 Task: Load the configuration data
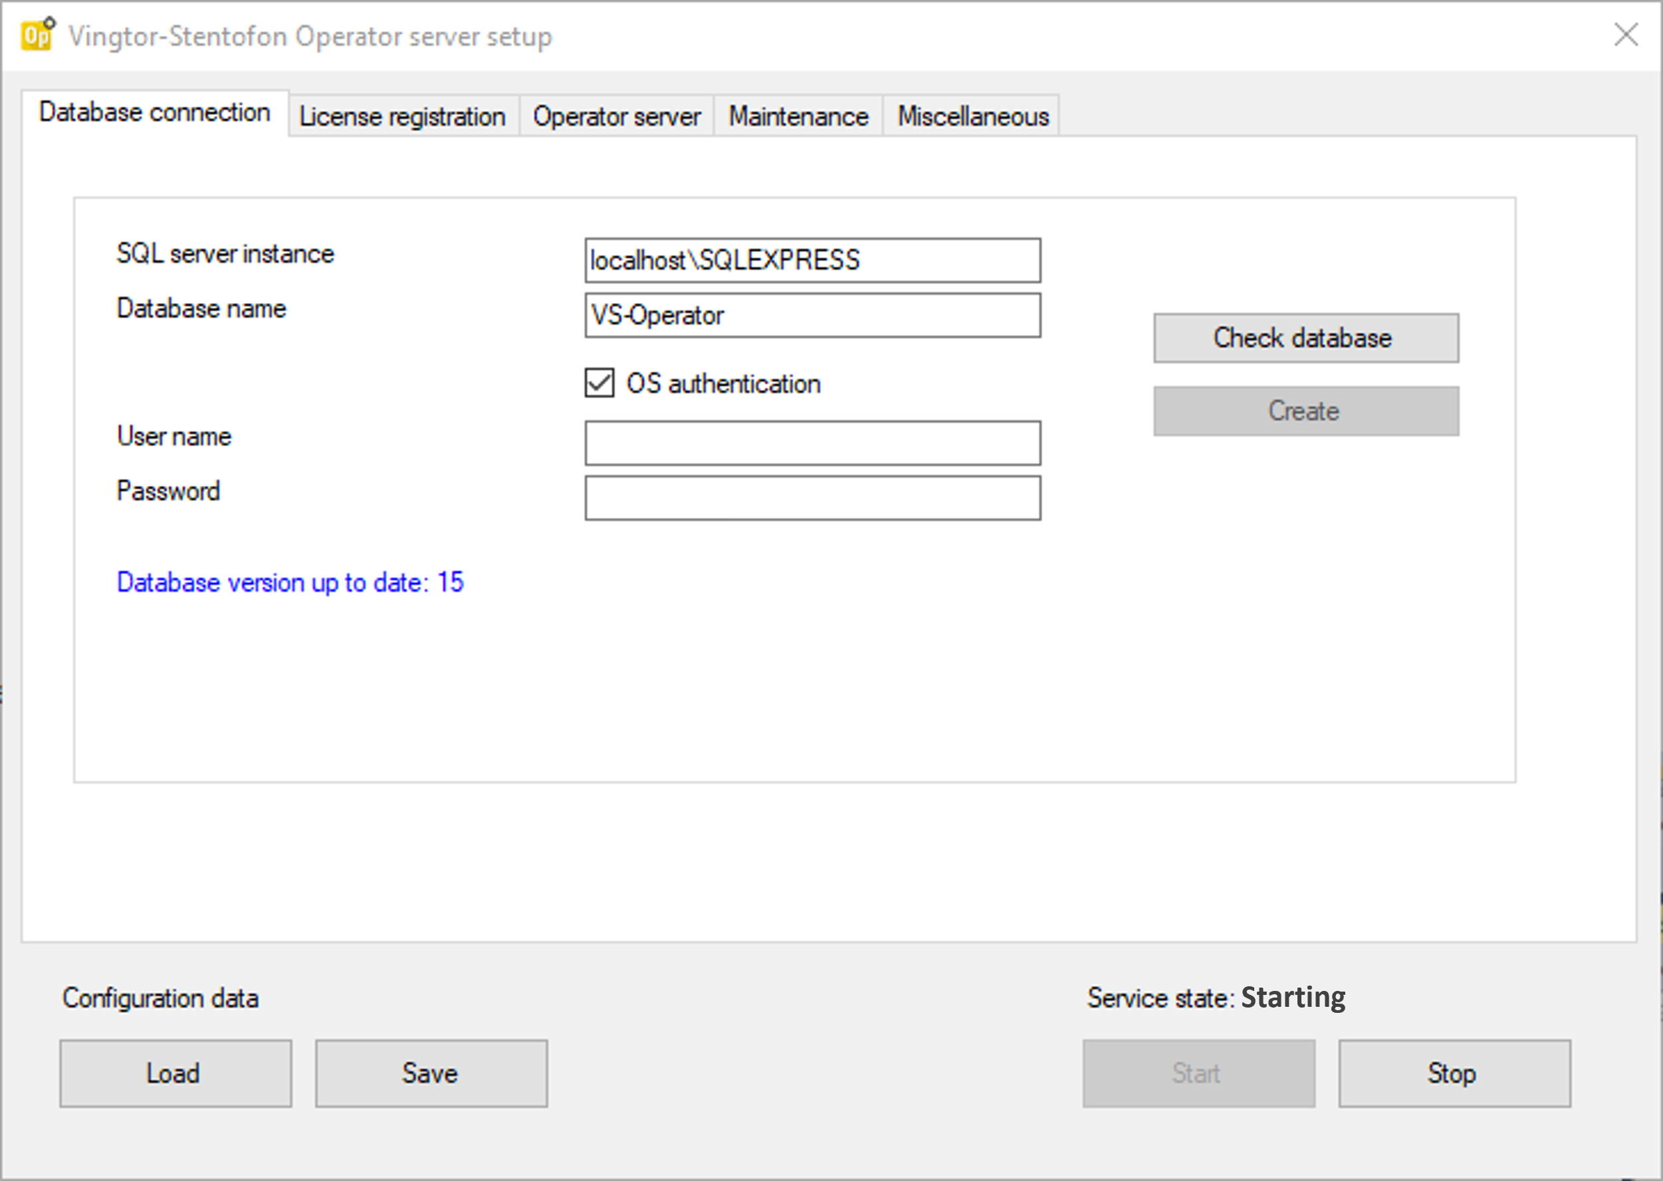tap(175, 1073)
